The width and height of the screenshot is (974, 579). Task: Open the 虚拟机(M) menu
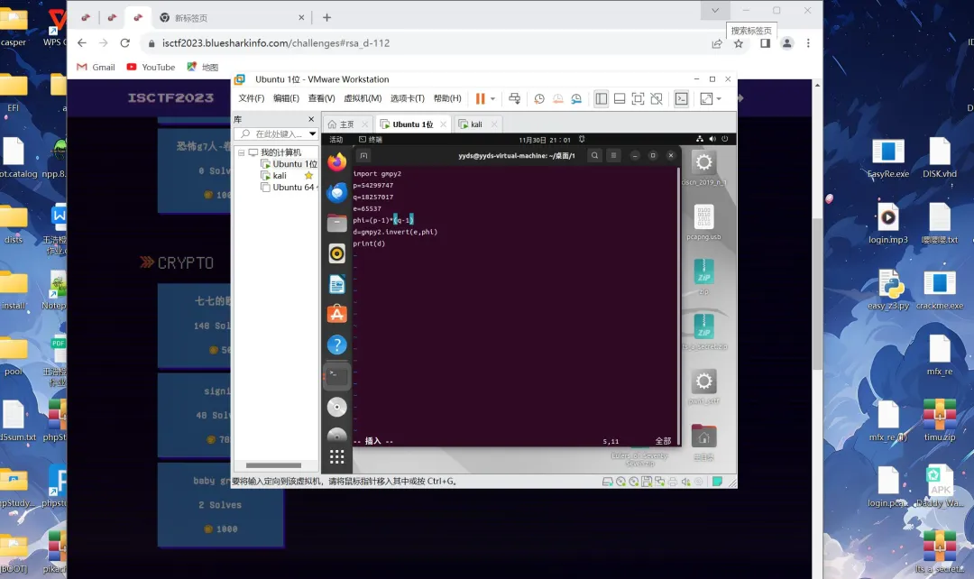[x=363, y=98]
